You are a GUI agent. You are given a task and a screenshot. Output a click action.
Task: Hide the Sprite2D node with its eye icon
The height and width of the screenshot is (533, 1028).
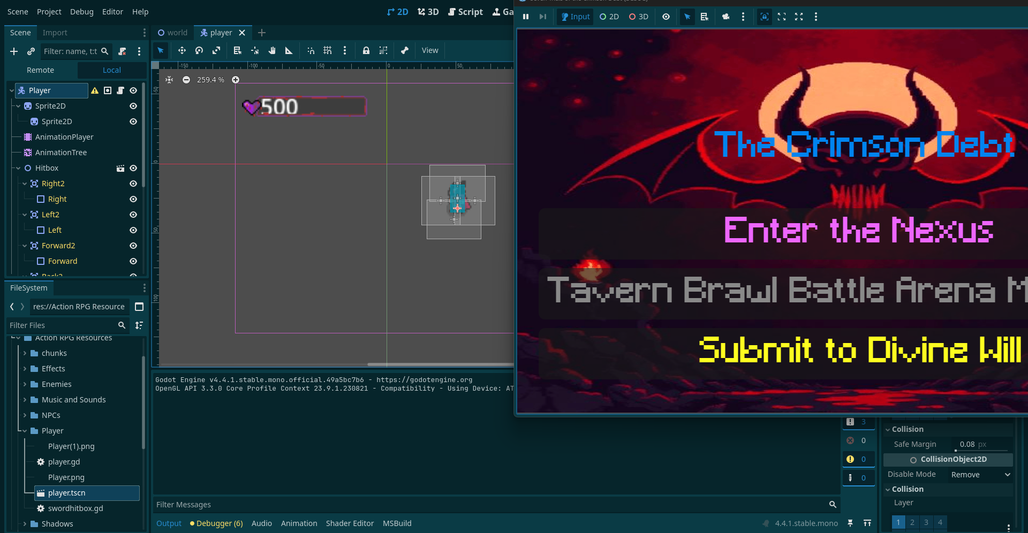click(x=133, y=106)
